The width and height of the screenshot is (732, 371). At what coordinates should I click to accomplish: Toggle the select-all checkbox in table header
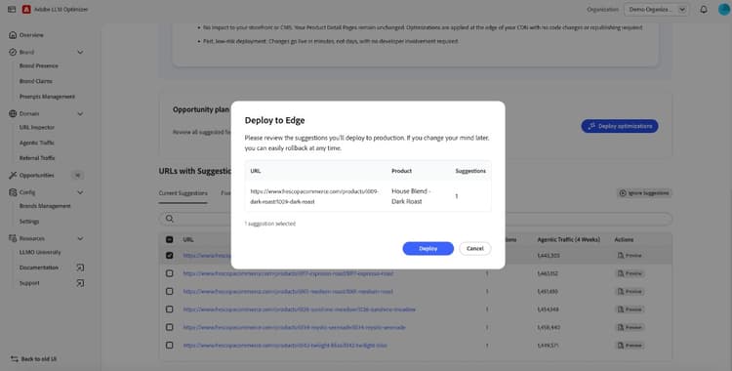pos(170,239)
